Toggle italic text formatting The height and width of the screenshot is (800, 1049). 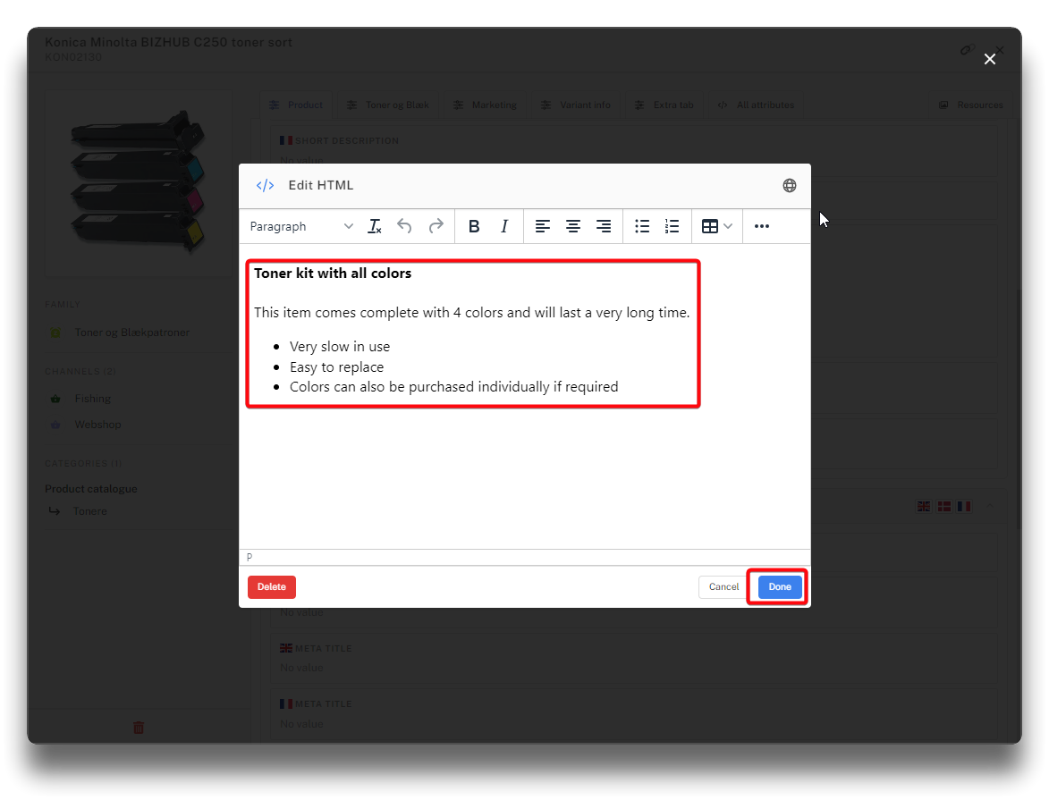(504, 227)
